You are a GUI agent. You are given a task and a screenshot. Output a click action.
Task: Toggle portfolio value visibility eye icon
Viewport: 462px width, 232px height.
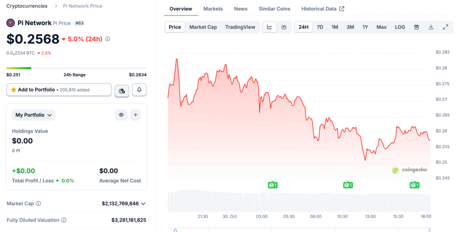click(x=121, y=115)
